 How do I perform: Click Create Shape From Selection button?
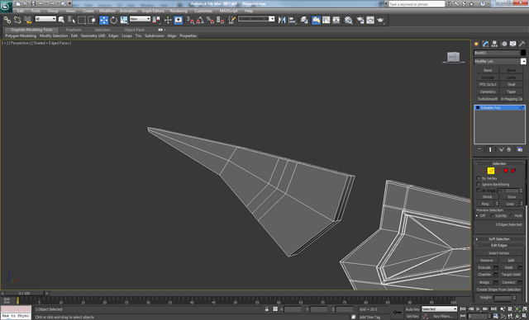[x=498, y=289]
